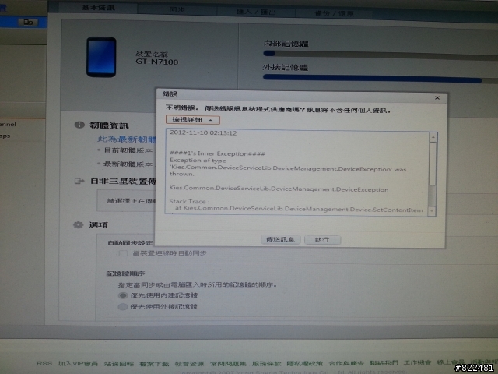Click the error details scrollbar thumb

click(x=433, y=164)
